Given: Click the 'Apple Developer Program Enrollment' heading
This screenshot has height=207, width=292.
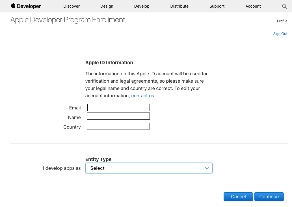Looking at the screenshot, I should pos(68,20).
